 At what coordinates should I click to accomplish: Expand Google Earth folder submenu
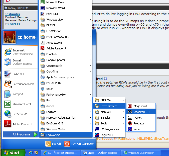tap(65, 66)
